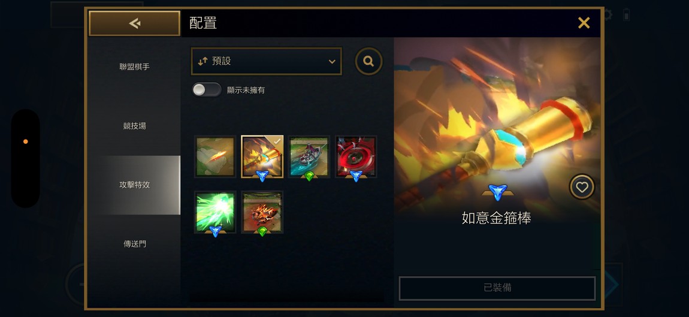Switch to the 聯盟棋手 tab
The height and width of the screenshot is (317, 689).
point(134,67)
